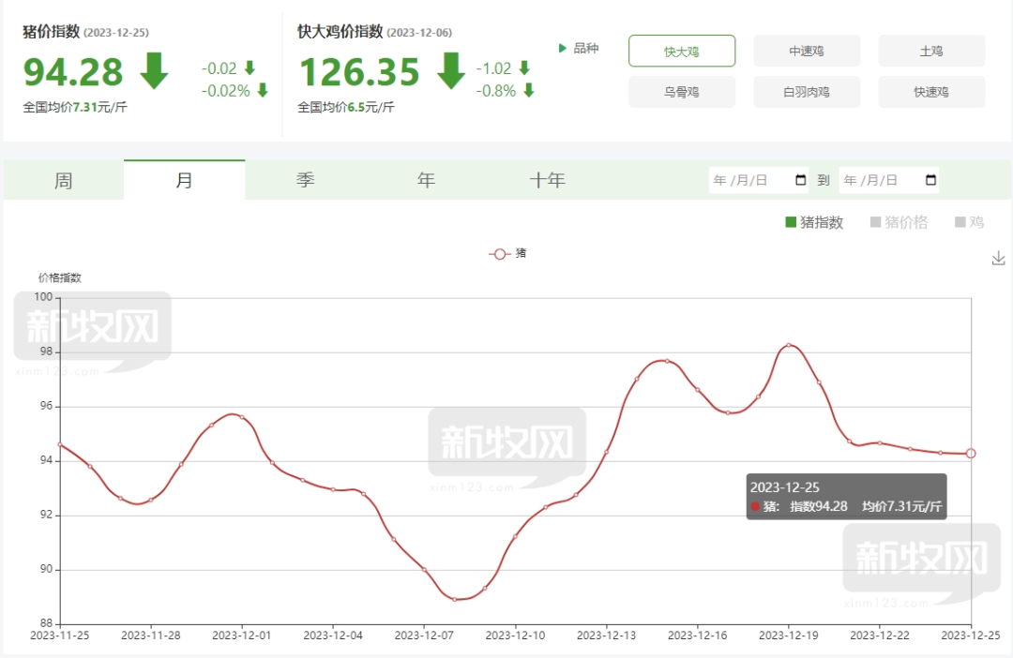Toggle the 鸡 series in the legend
1013x658 pixels.
pos(969,222)
